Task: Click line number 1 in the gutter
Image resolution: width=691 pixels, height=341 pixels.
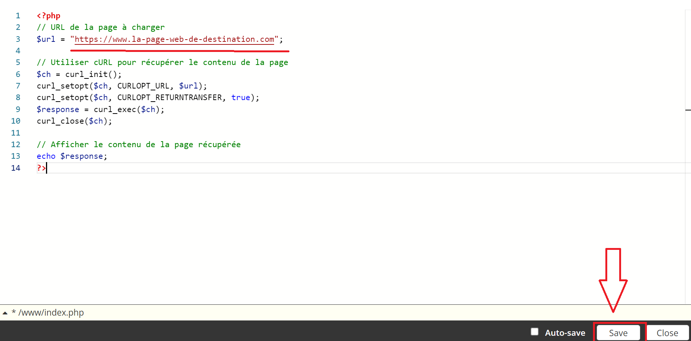Action: [18, 16]
